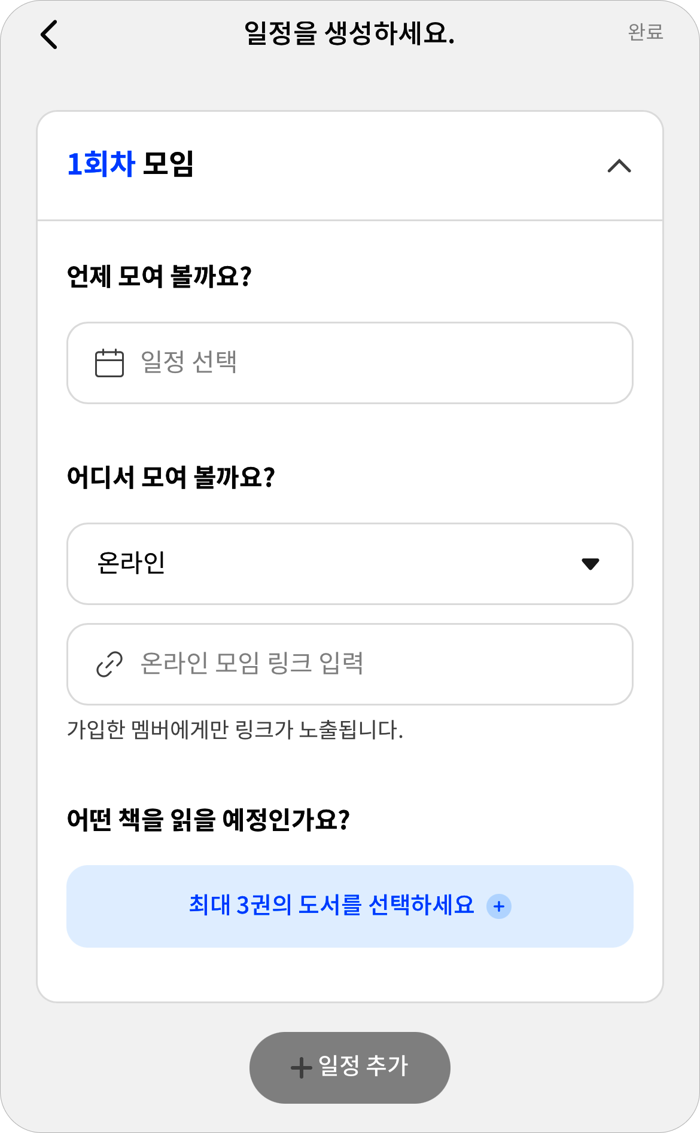Click the 1회차 모임 header title

(x=130, y=164)
